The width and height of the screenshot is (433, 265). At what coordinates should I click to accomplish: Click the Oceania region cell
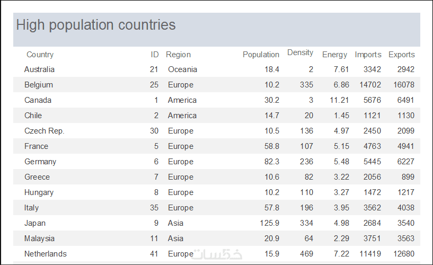182,69
